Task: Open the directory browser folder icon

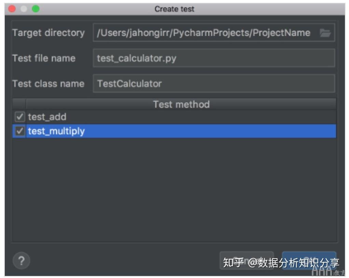Action: click(325, 32)
